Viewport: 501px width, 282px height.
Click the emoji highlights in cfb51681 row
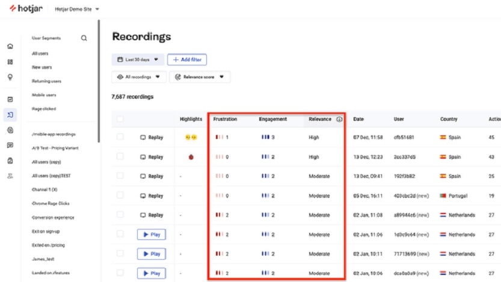click(x=191, y=137)
